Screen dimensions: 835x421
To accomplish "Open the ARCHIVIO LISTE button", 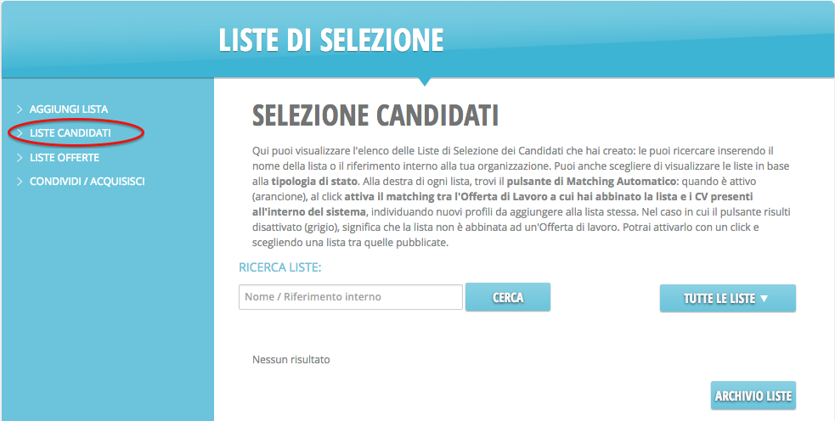I will point(753,396).
